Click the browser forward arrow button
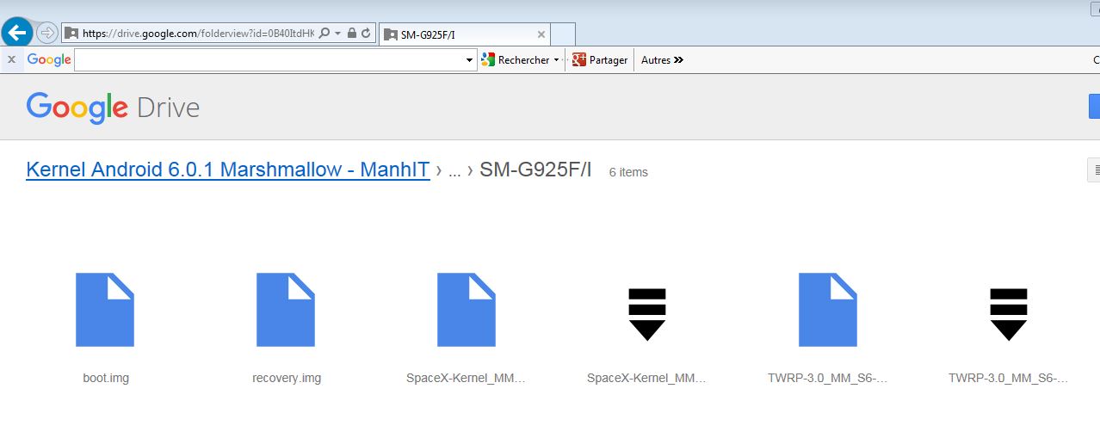This screenshot has height=432, width=1100. click(x=47, y=33)
